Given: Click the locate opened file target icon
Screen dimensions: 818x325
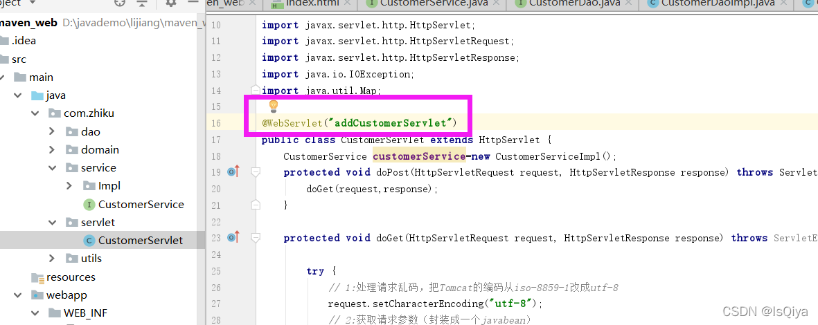Looking at the screenshot, I should pos(120,3).
